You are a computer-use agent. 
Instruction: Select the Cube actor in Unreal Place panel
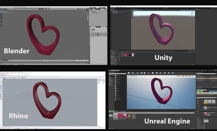coord(120,86)
